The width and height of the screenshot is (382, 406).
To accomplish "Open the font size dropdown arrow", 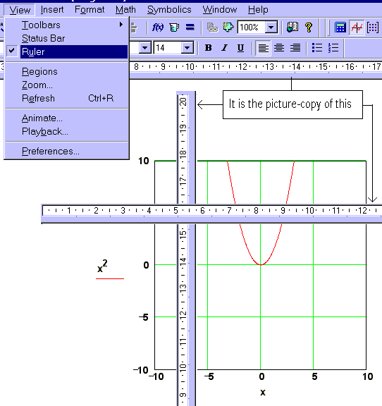I will 187,48.
